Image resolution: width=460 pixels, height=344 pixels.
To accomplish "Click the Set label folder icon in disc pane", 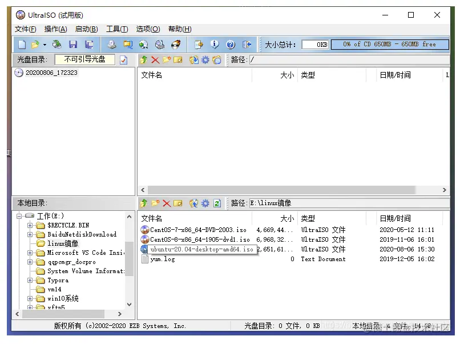I will (x=216, y=60).
